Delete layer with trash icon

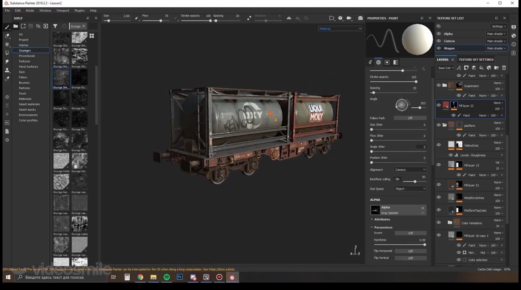tap(504, 68)
